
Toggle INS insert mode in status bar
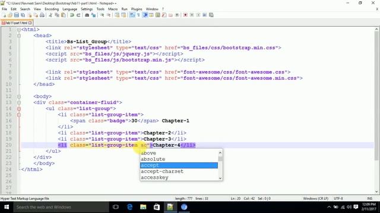click(x=369, y=199)
